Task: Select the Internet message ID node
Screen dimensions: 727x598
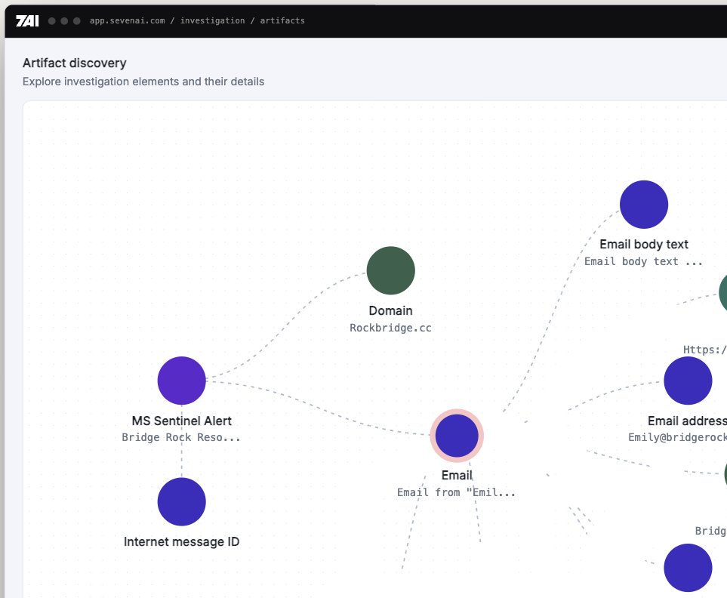Action: click(x=181, y=501)
